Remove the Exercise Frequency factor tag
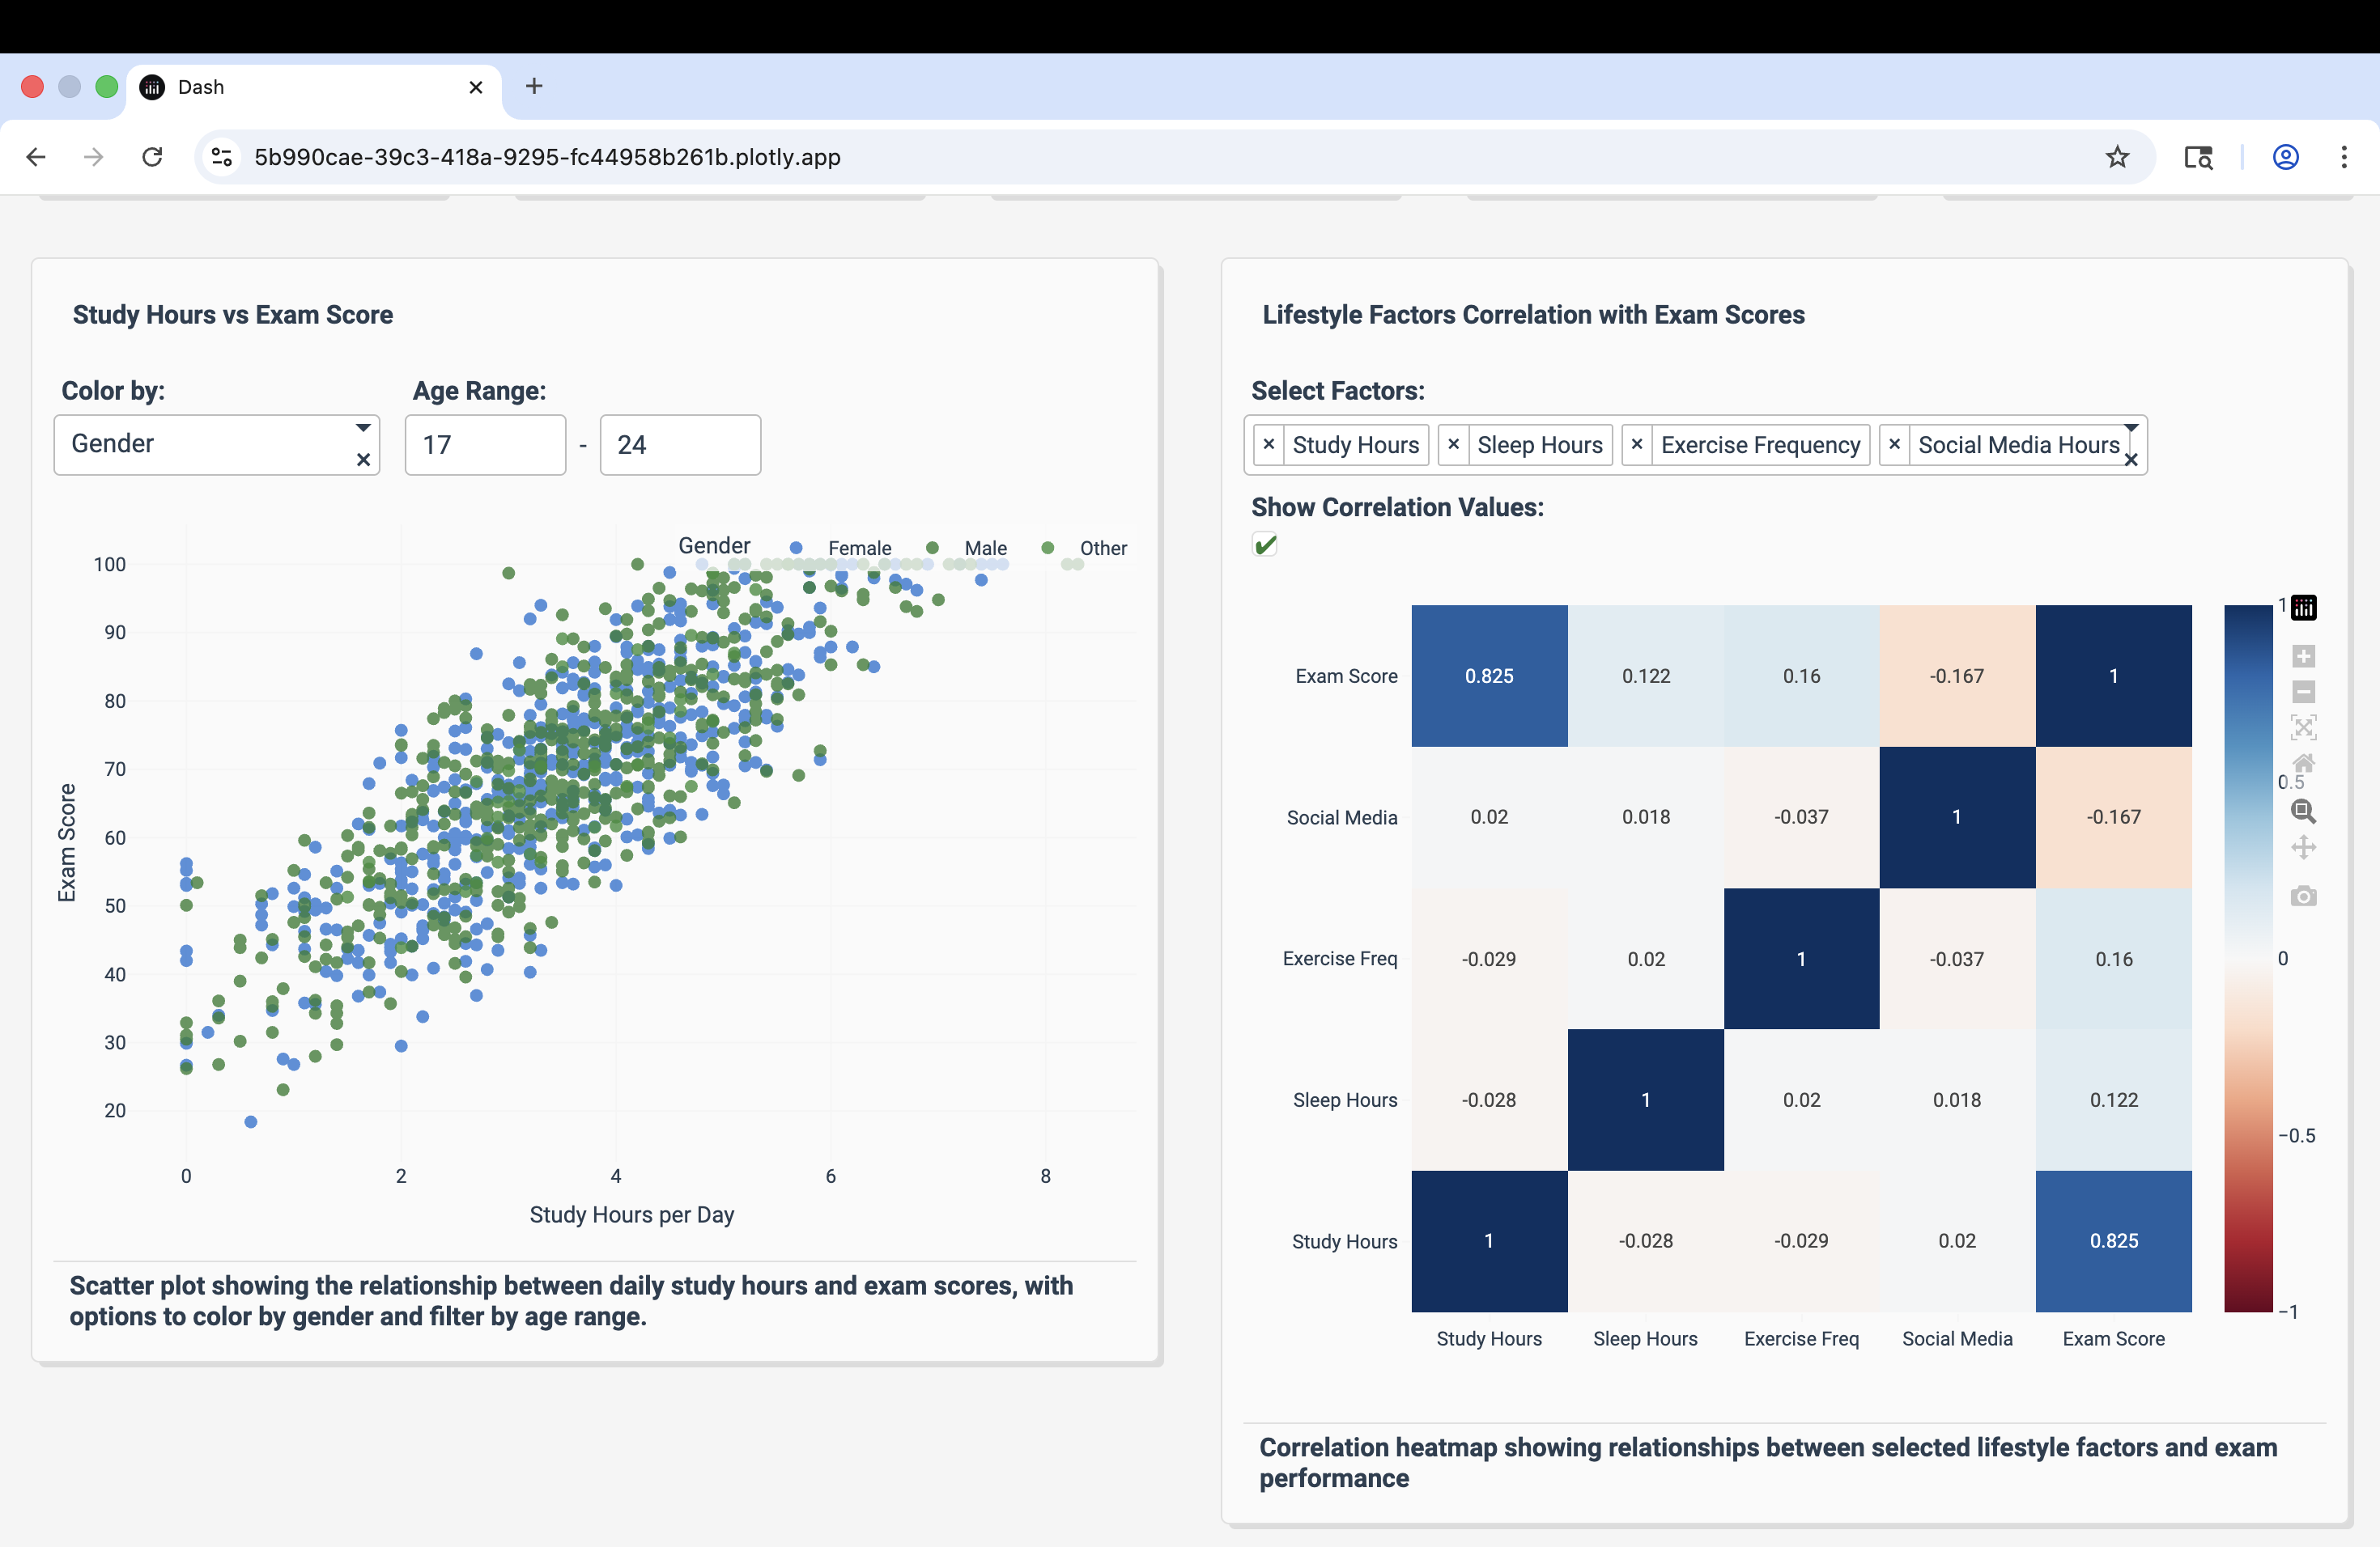Viewport: 2380px width, 1547px height. 1636,445
